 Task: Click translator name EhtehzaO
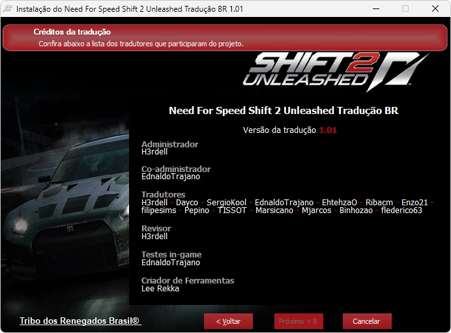340,203
